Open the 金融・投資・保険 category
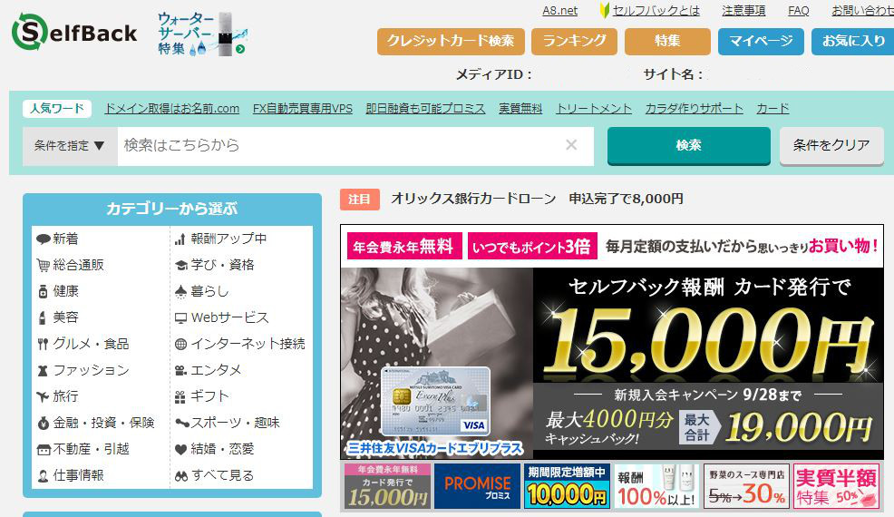The width and height of the screenshot is (894, 517). 103,424
